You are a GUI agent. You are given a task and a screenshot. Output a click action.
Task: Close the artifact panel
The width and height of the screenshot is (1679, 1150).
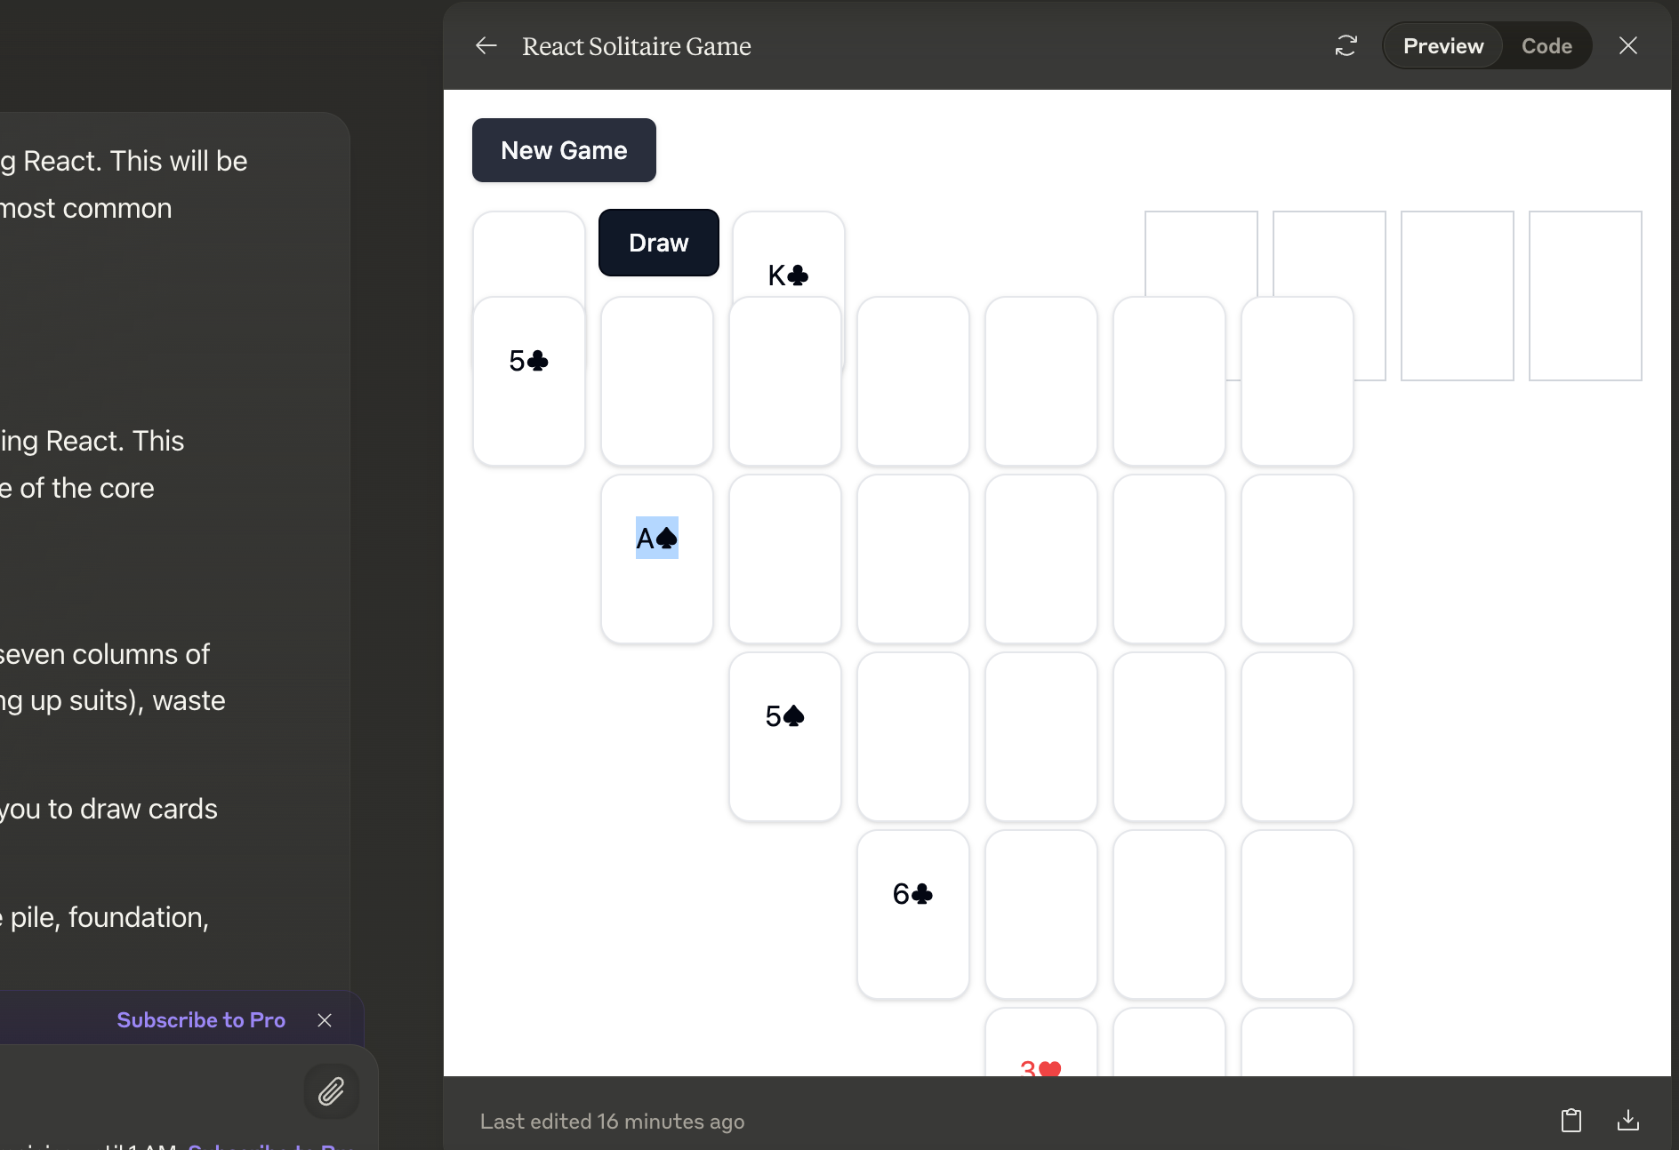pos(1627,45)
